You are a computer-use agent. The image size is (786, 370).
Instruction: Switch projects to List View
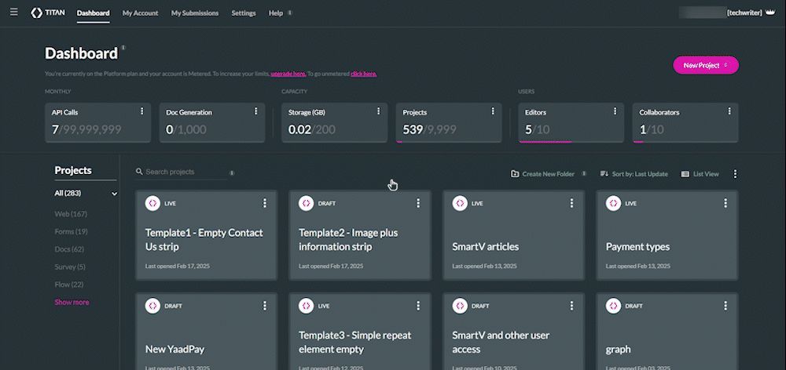[x=700, y=174]
